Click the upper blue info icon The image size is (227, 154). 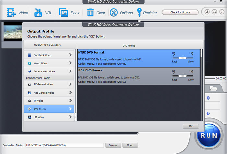208,98
